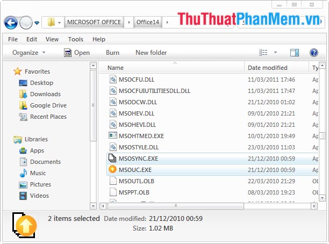The image size is (329, 244).
Task: Select file MSOCFU.DLL
Action: tap(137, 80)
